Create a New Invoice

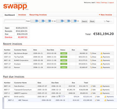pos(105,15)
